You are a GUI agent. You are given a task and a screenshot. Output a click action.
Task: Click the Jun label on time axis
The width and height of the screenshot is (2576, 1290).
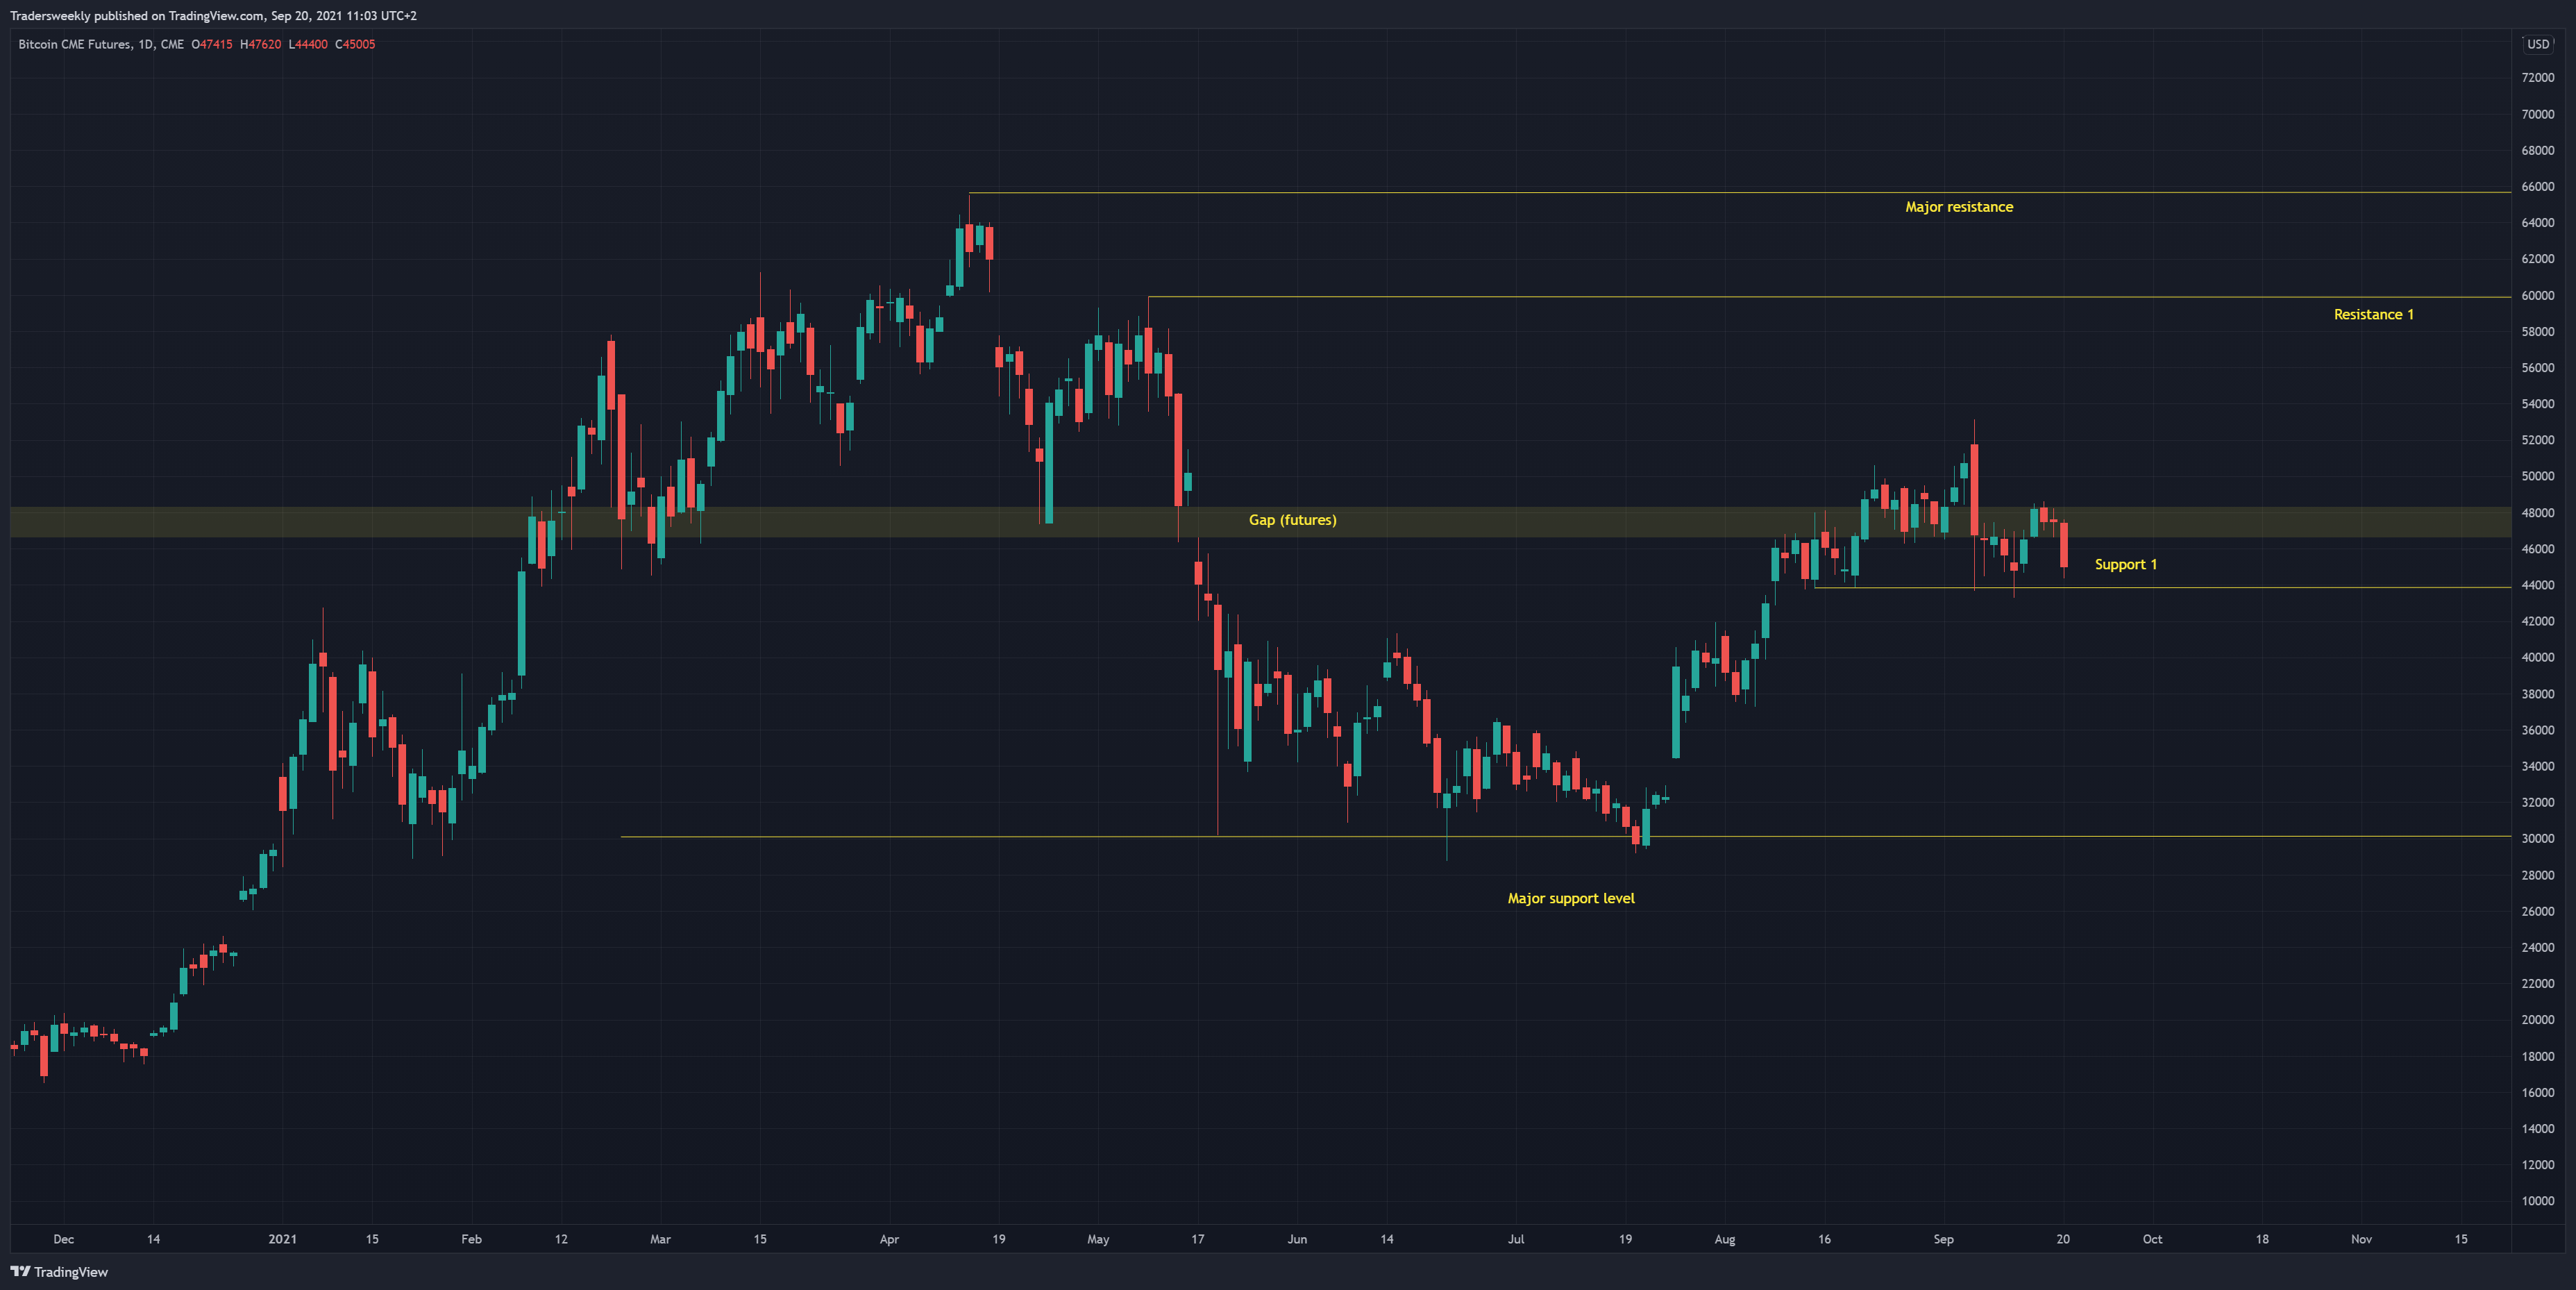coord(1297,1240)
